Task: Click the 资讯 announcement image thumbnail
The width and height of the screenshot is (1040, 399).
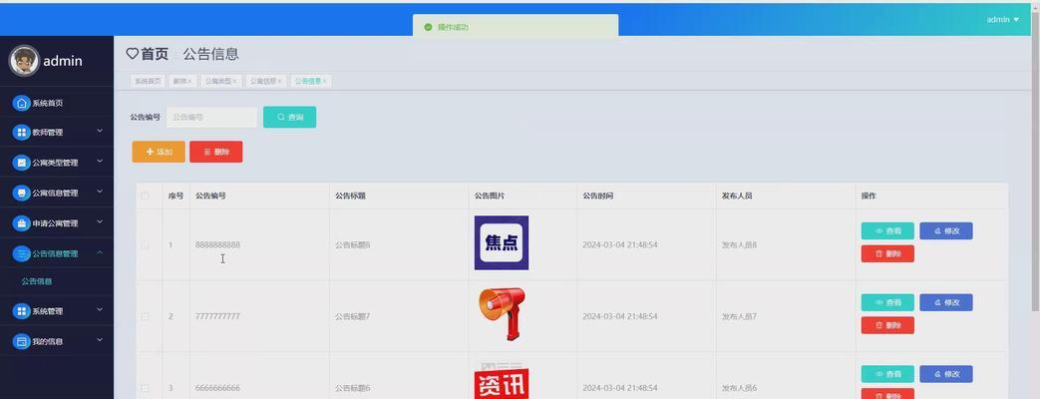Action: click(502, 381)
